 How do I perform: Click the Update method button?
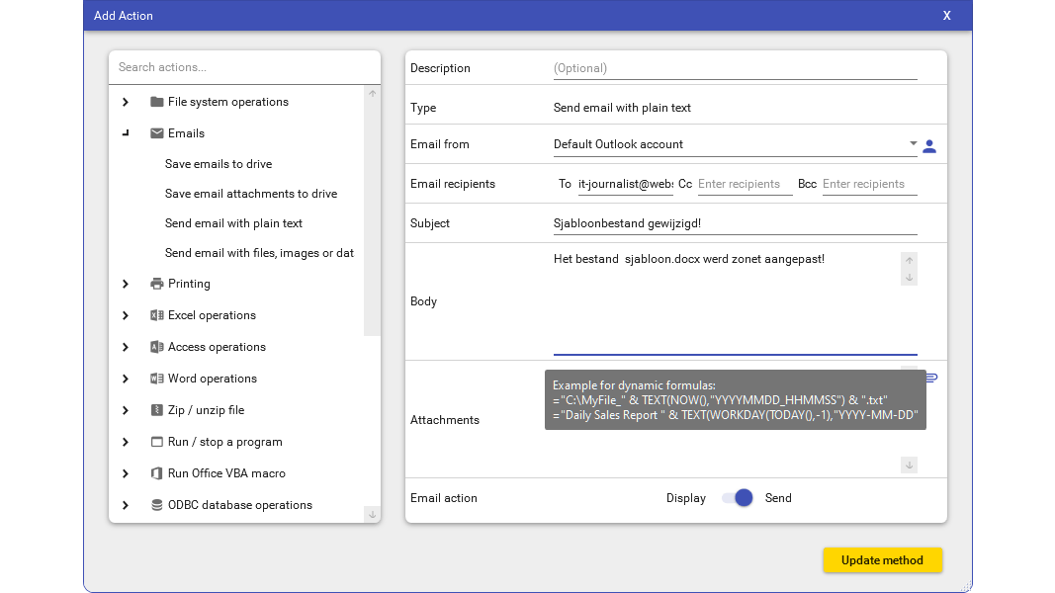pos(882,560)
